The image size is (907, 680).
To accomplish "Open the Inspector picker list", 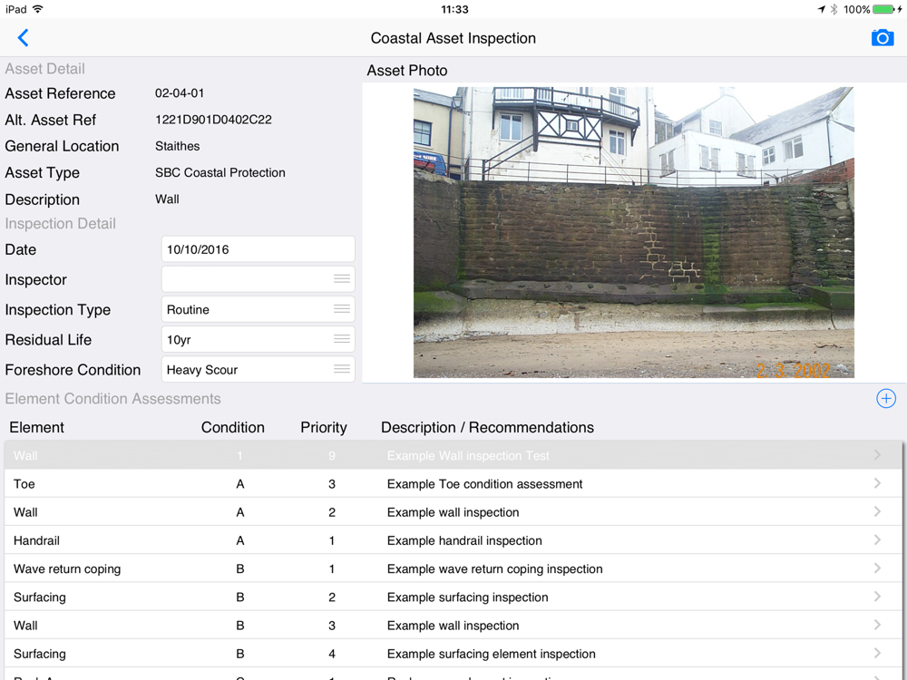I will [x=258, y=279].
